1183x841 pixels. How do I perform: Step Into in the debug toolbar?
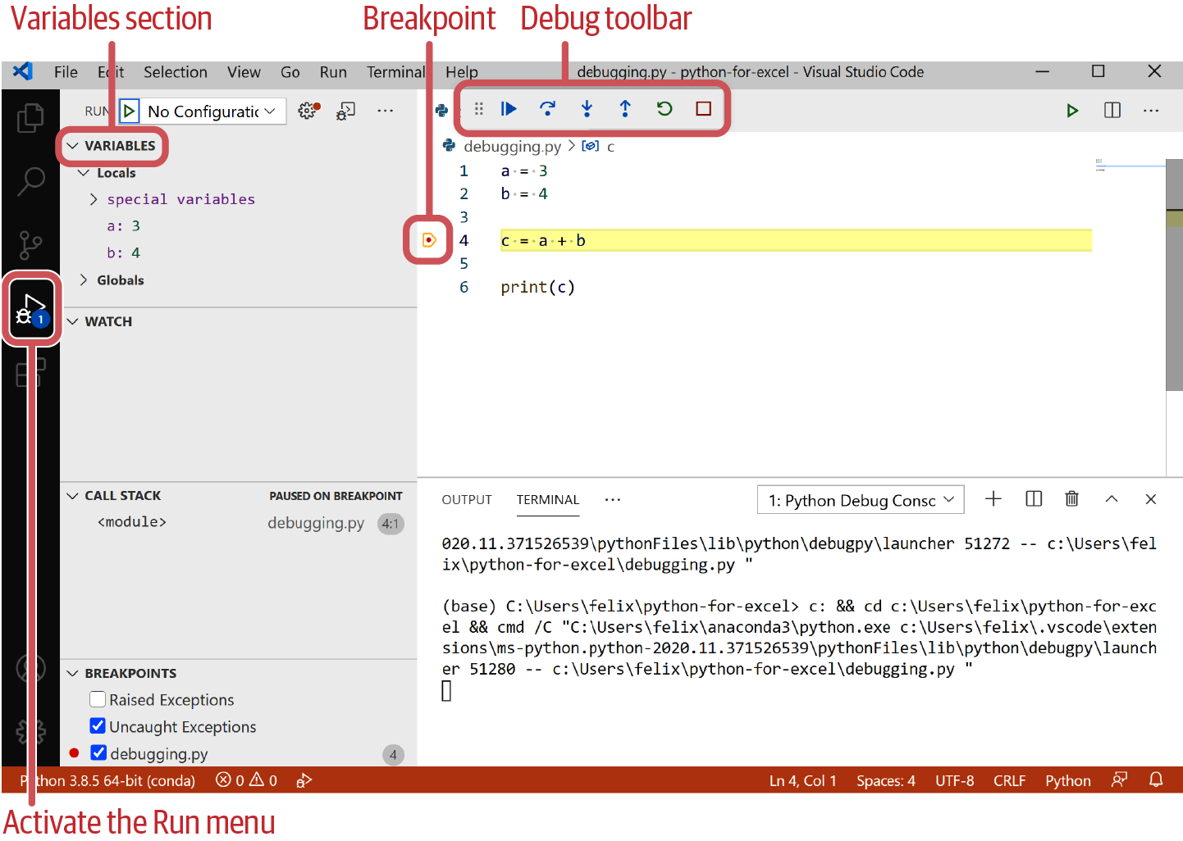click(x=587, y=108)
